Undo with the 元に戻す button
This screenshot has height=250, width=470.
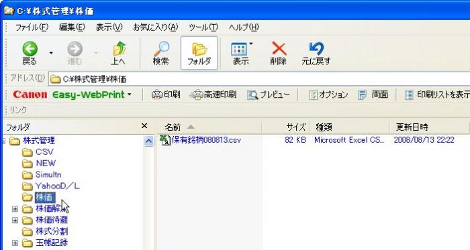(x=316, y=53)
